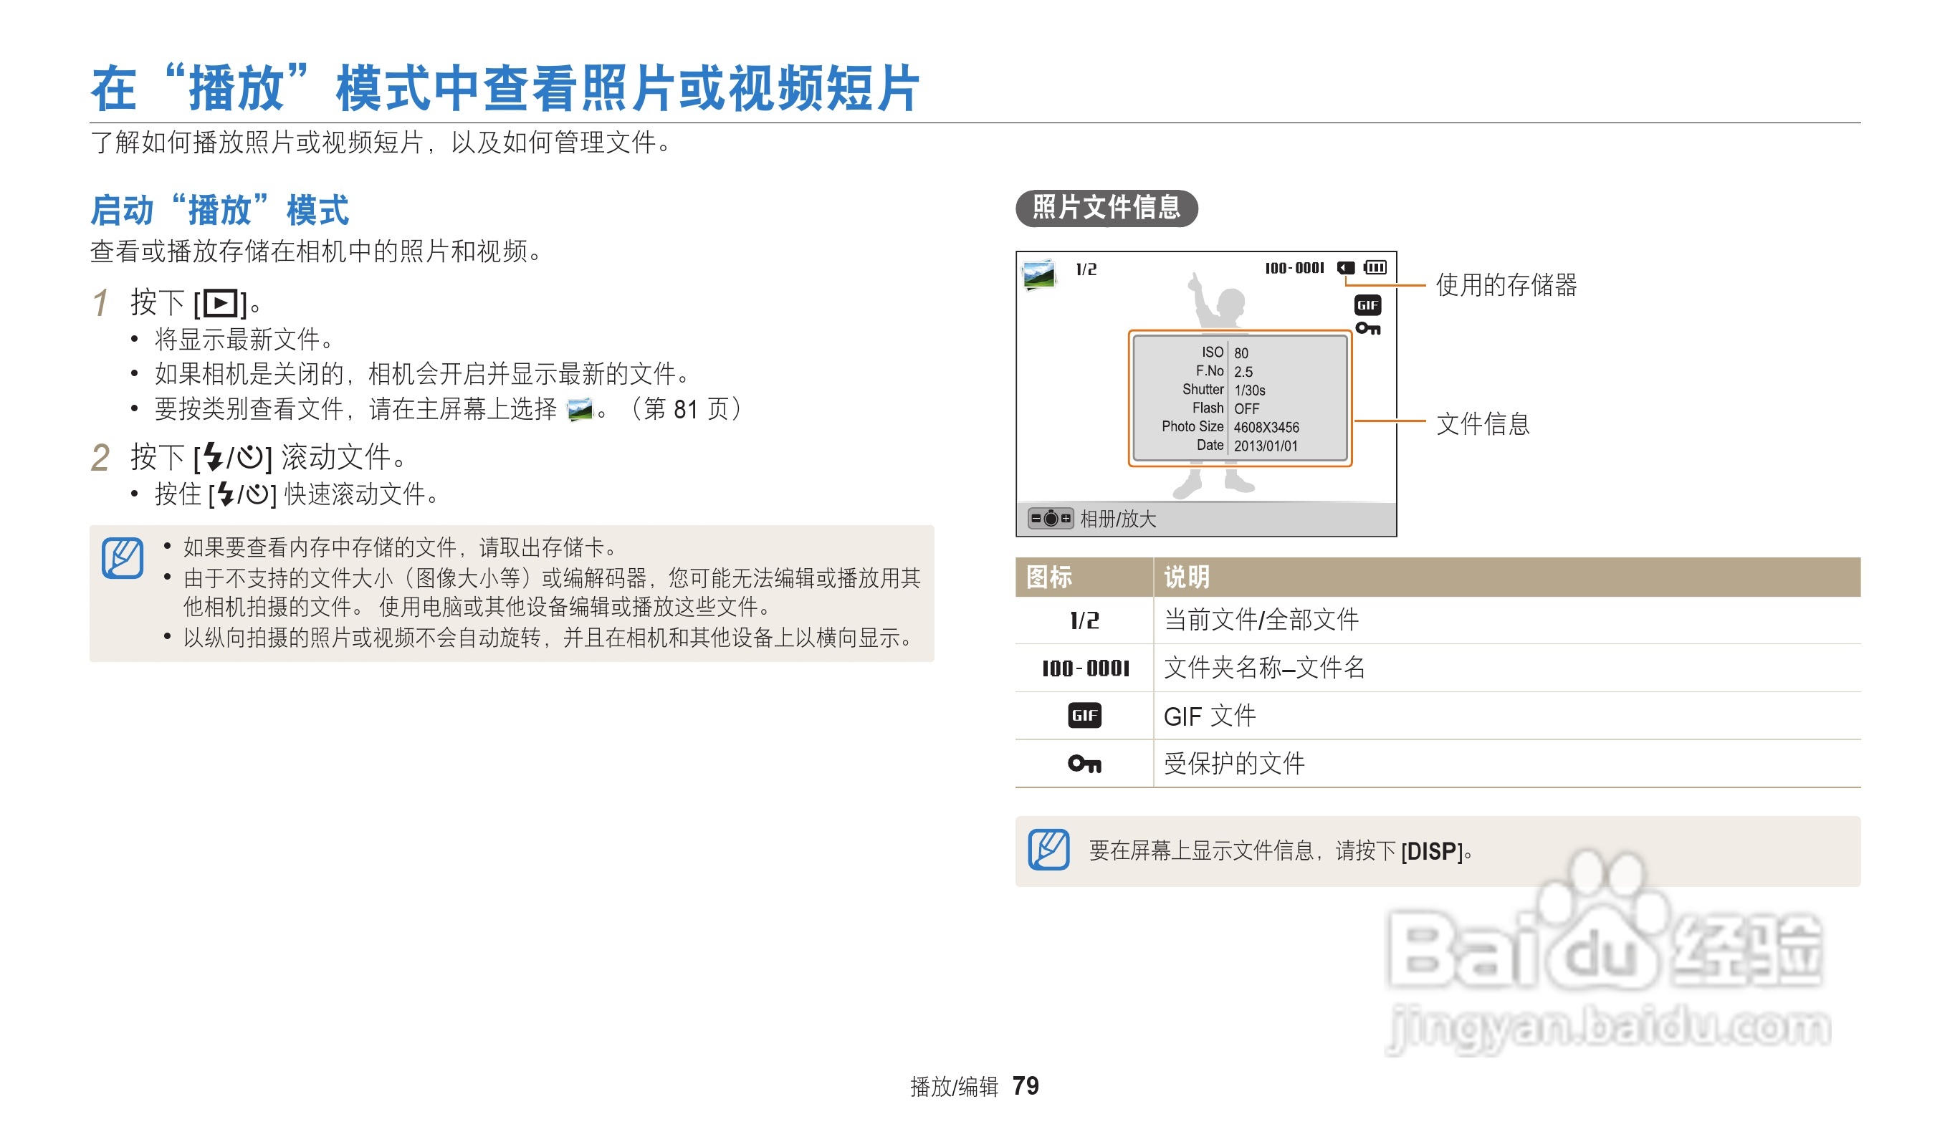1950x1137 pixels.
Task: Click the file info box showing ISO 80
Action: coord(1240,399)
